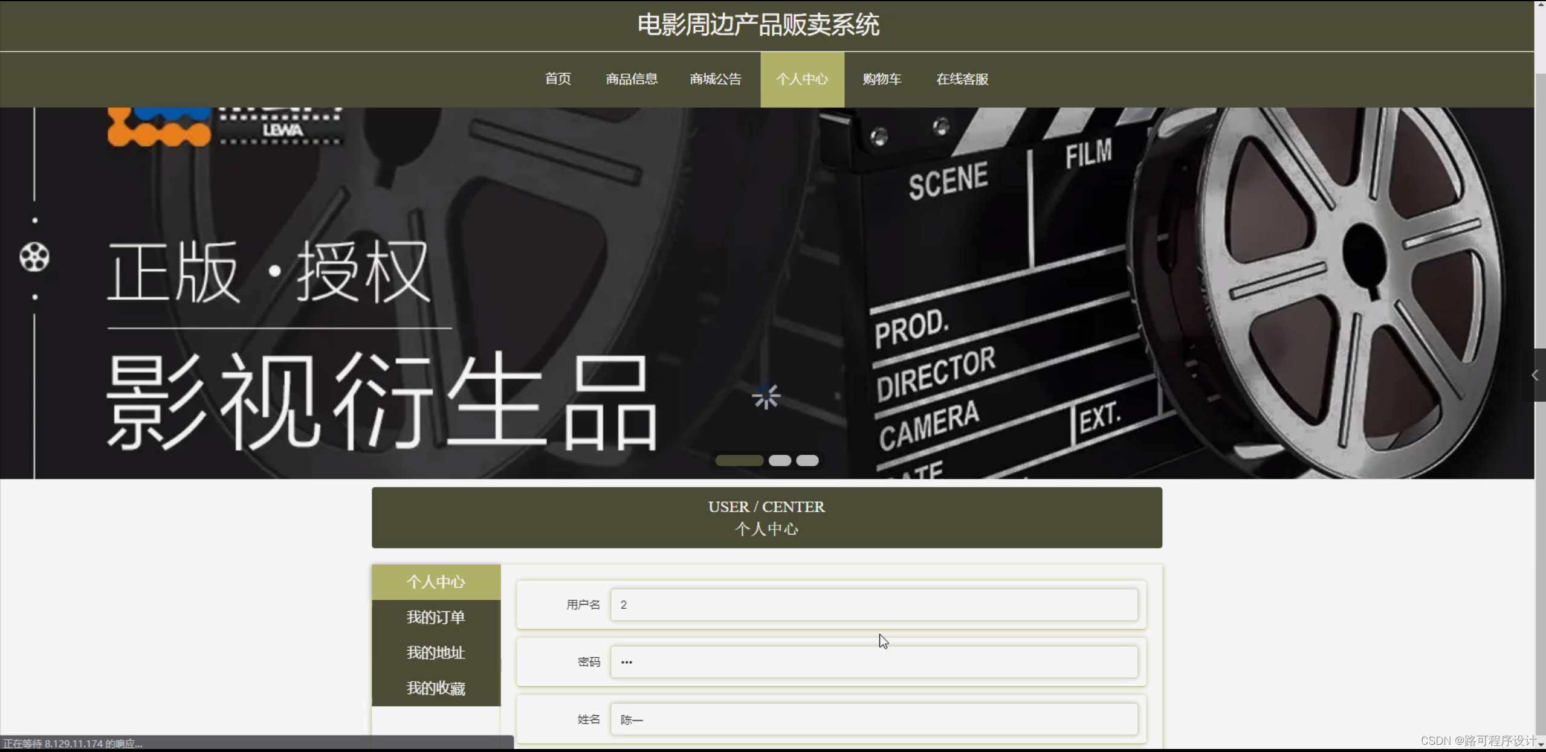
Task: Go to the 商城公告 page
Action: [716, 79]
